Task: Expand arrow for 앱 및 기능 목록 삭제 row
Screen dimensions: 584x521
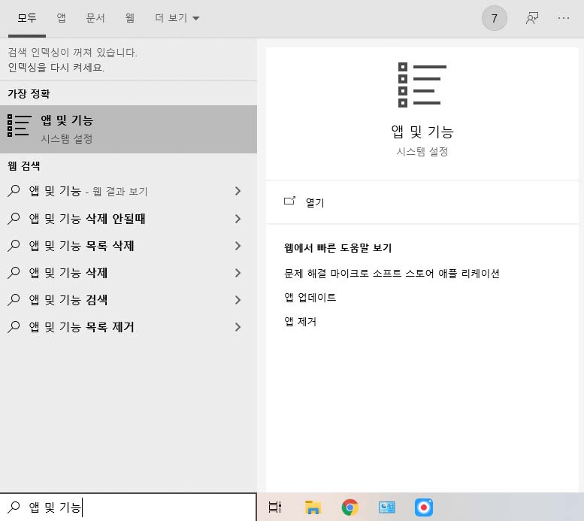Action: (238, 246)
